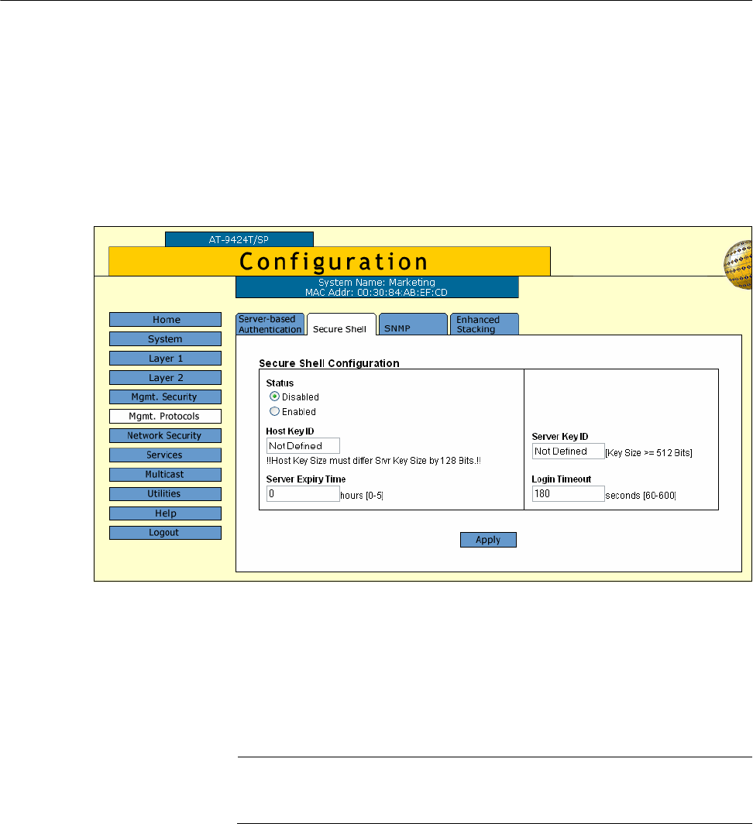Open Layer 2 settings
This screenshot has width=753, height=824.
[x=165, y=378]
